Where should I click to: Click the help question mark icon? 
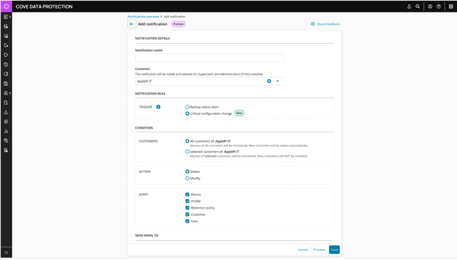439,6
